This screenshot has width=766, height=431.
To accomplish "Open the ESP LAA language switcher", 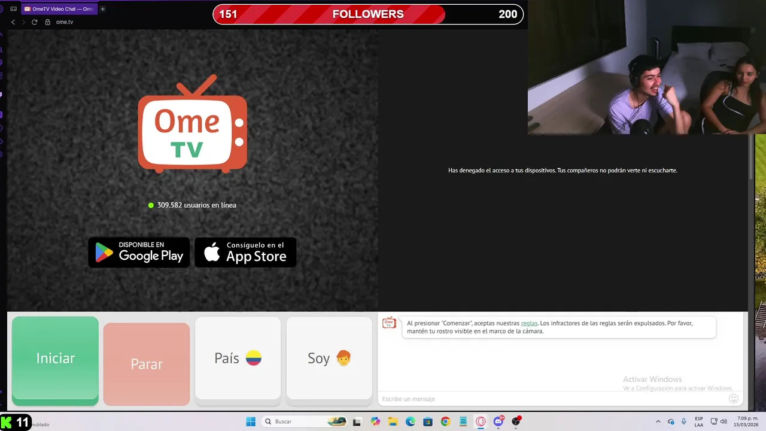I will coord(699,421).
